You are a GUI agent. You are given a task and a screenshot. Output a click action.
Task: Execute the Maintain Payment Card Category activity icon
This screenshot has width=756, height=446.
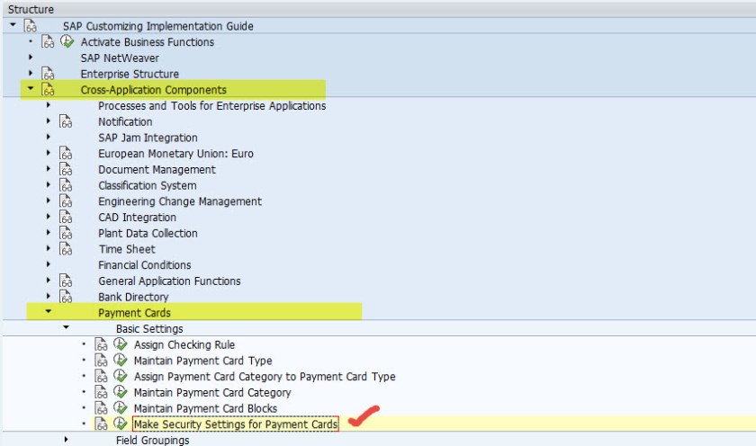pyautogui.click(x=120, y=391)
